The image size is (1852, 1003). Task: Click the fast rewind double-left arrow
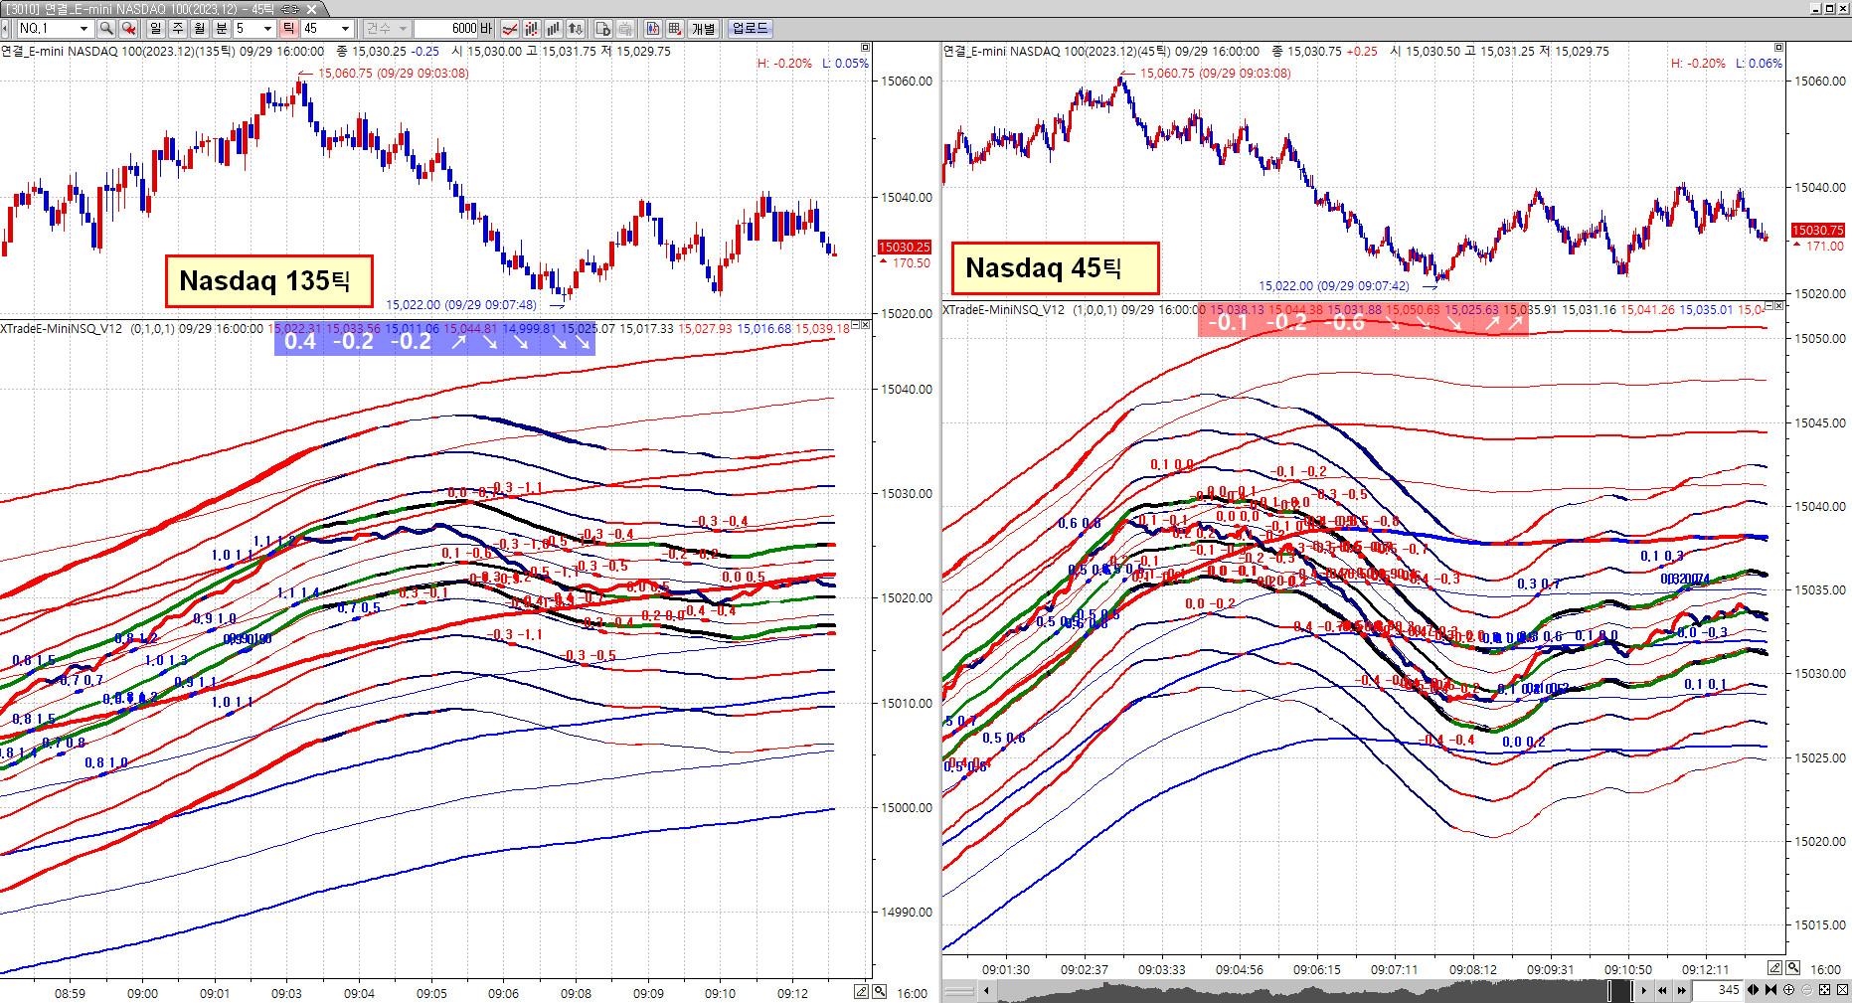1663,990
